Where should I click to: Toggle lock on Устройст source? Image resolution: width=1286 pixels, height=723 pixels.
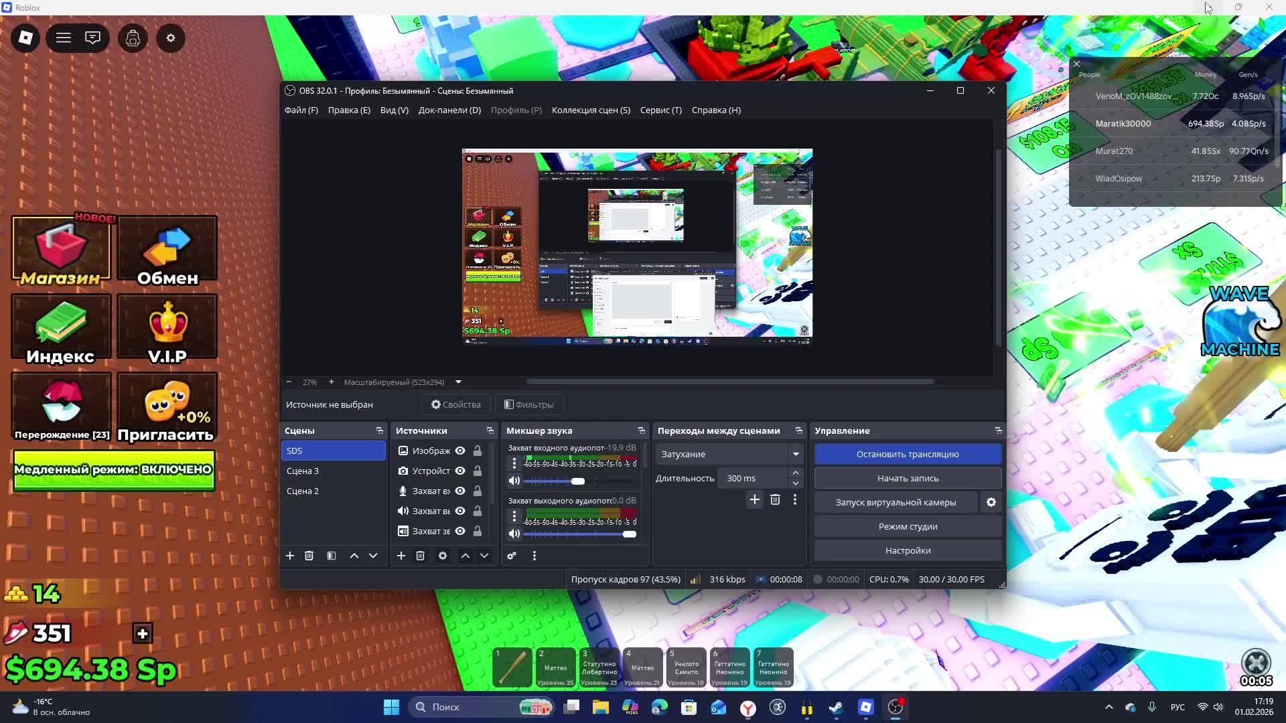(x=478, y=471)
